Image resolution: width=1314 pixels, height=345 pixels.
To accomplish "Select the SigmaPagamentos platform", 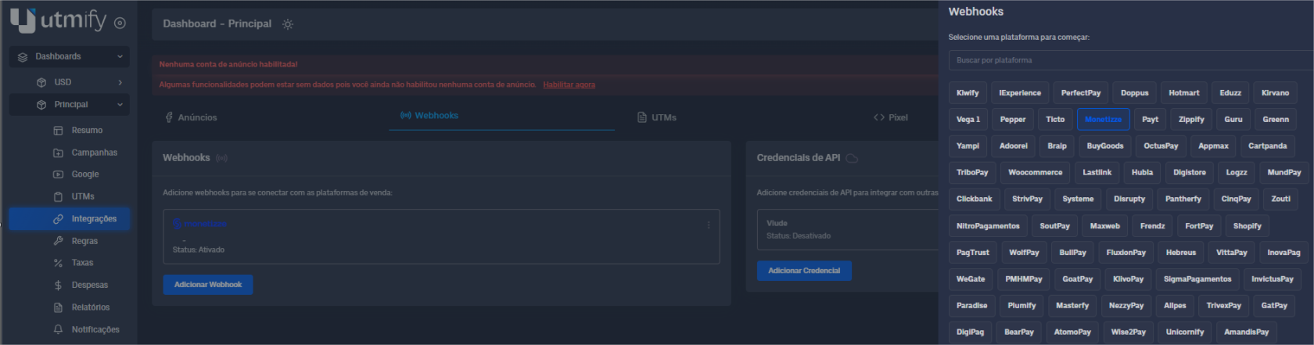I will click(1197, 279).
